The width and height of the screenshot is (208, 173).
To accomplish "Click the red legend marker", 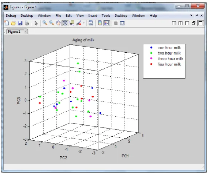I will 151,64.
